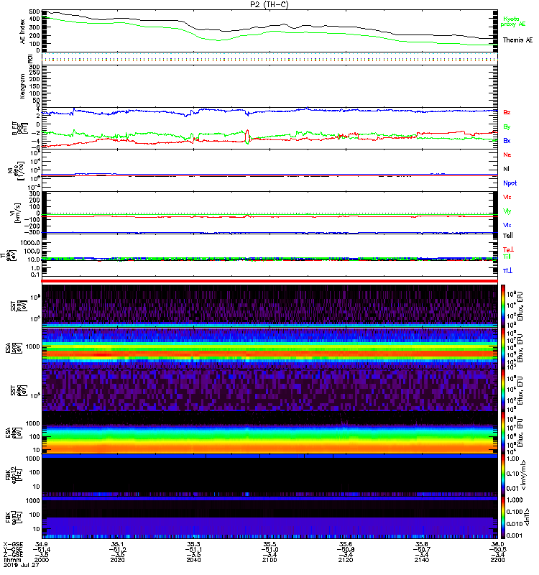Screen dimensions: 539x575
Task: Click the 2000 time tick label
Action: (x=42, y=560)
